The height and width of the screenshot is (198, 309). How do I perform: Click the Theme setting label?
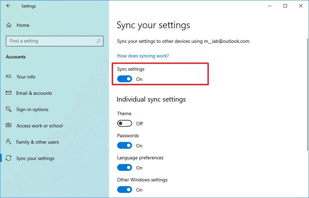point(124,113)
